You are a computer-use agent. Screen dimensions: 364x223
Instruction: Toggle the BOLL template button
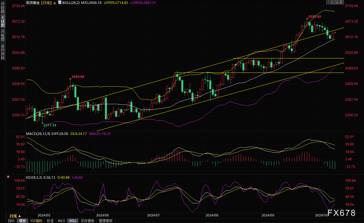(x=73, y=221)
